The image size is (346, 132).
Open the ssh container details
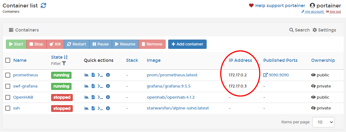[16, 108]
